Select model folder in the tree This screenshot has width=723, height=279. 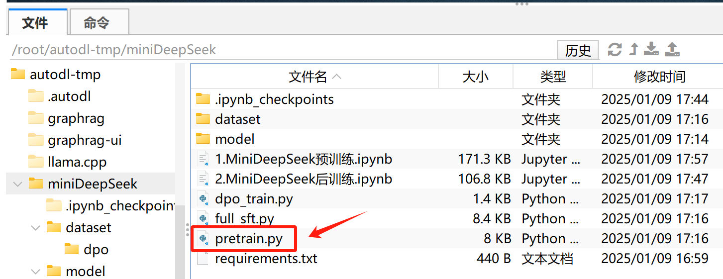[x=85, y=272]
